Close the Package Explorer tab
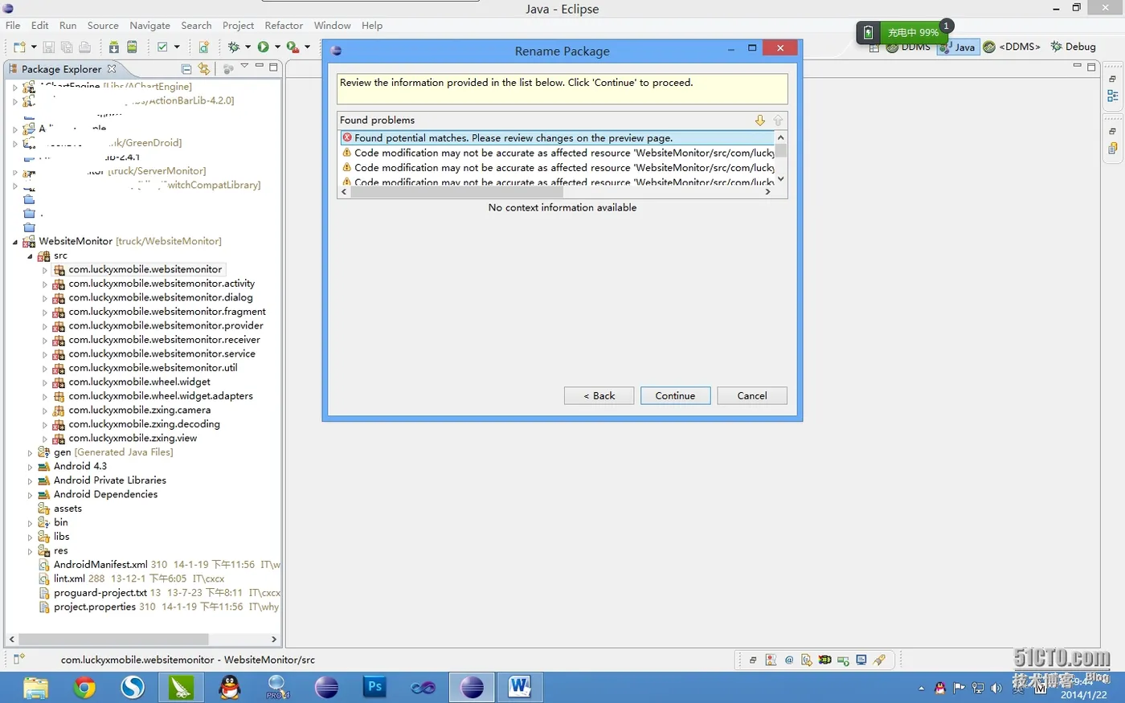The height and width of the screenshot is (703, 1125). [x=112, y=69]
